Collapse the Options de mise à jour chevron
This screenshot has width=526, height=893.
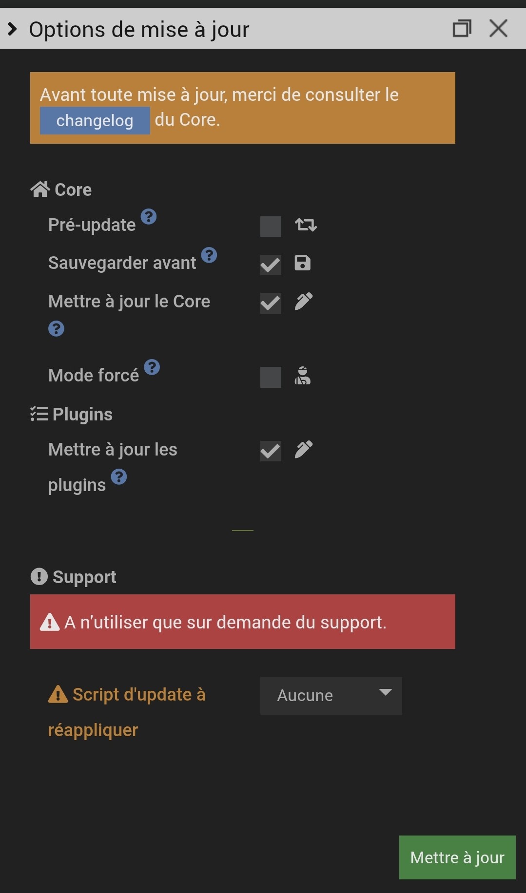(13, 29)
